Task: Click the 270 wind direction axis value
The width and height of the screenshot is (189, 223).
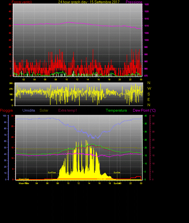Action: (x=11, y=89)
